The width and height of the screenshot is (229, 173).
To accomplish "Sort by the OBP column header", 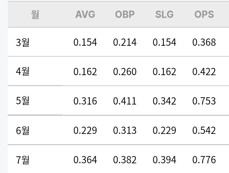I will [125, 14].
